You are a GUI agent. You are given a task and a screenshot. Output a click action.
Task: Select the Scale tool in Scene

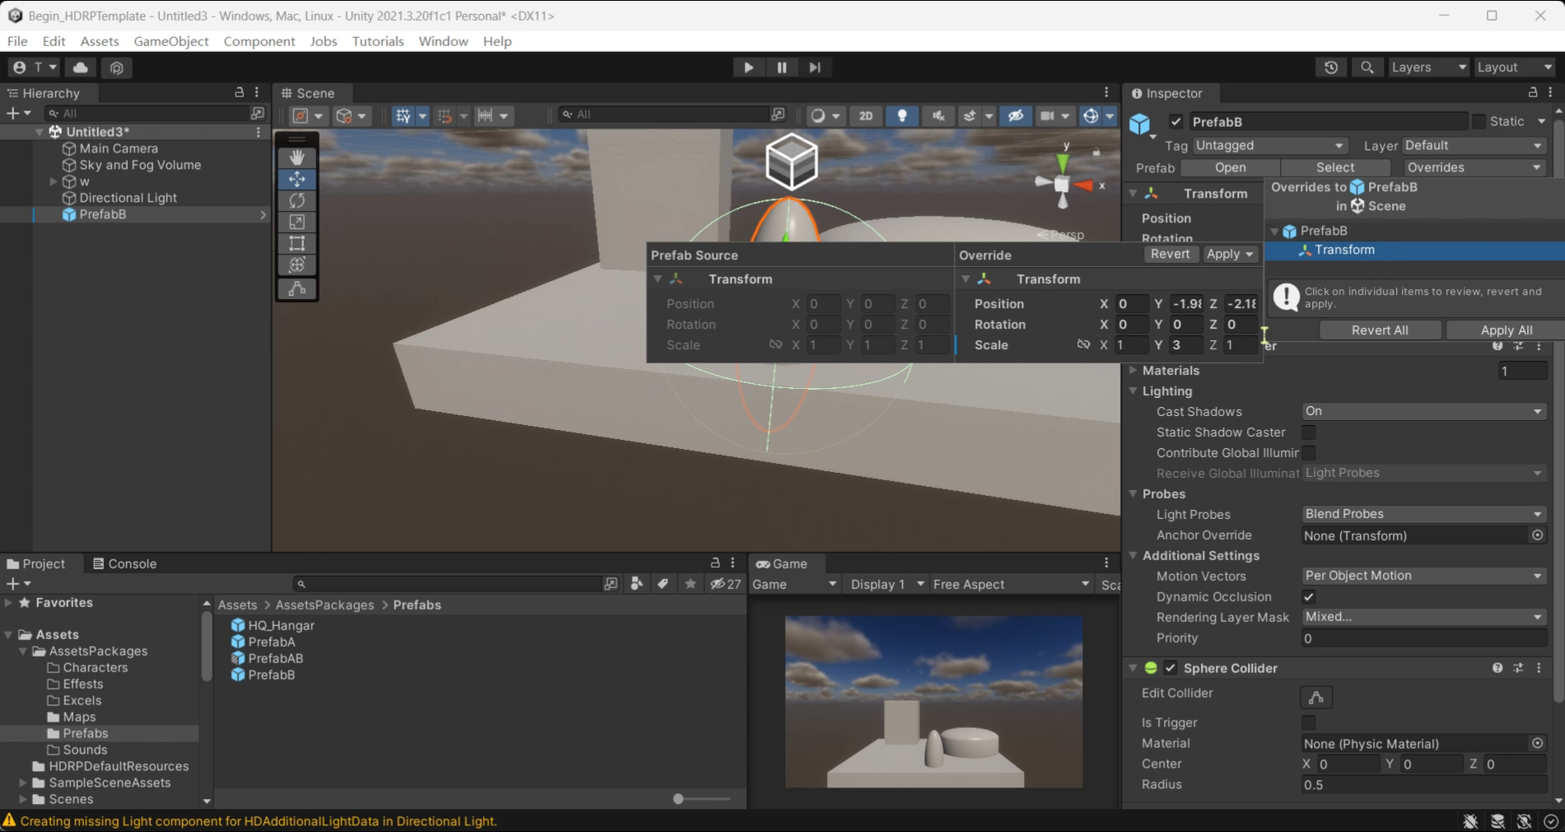click(297, 222)
